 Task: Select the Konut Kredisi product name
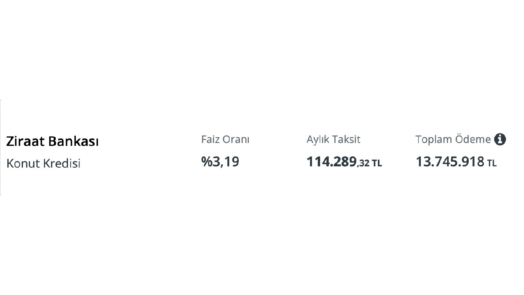pyautogui.click(x=43, y=163)
